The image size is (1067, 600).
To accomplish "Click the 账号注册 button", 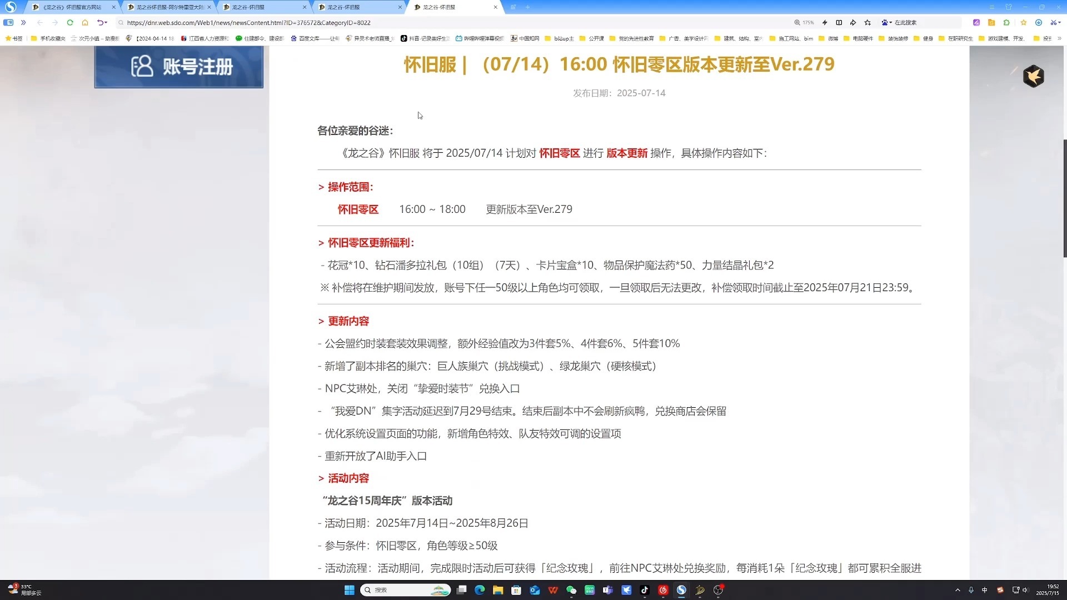I will tap(178, 67).
